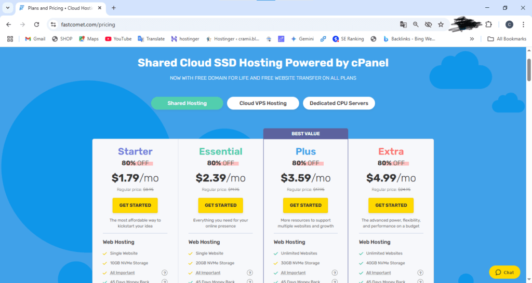532x283 pixels.
Task: Click the BEST VALUE banner
Action: click(x=305, y=134)
